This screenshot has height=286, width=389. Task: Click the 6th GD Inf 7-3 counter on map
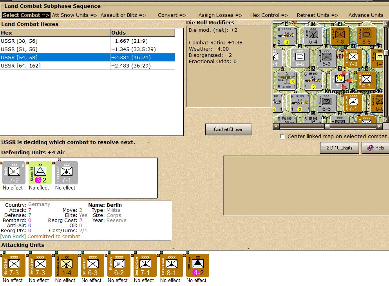tap(353, 58)
